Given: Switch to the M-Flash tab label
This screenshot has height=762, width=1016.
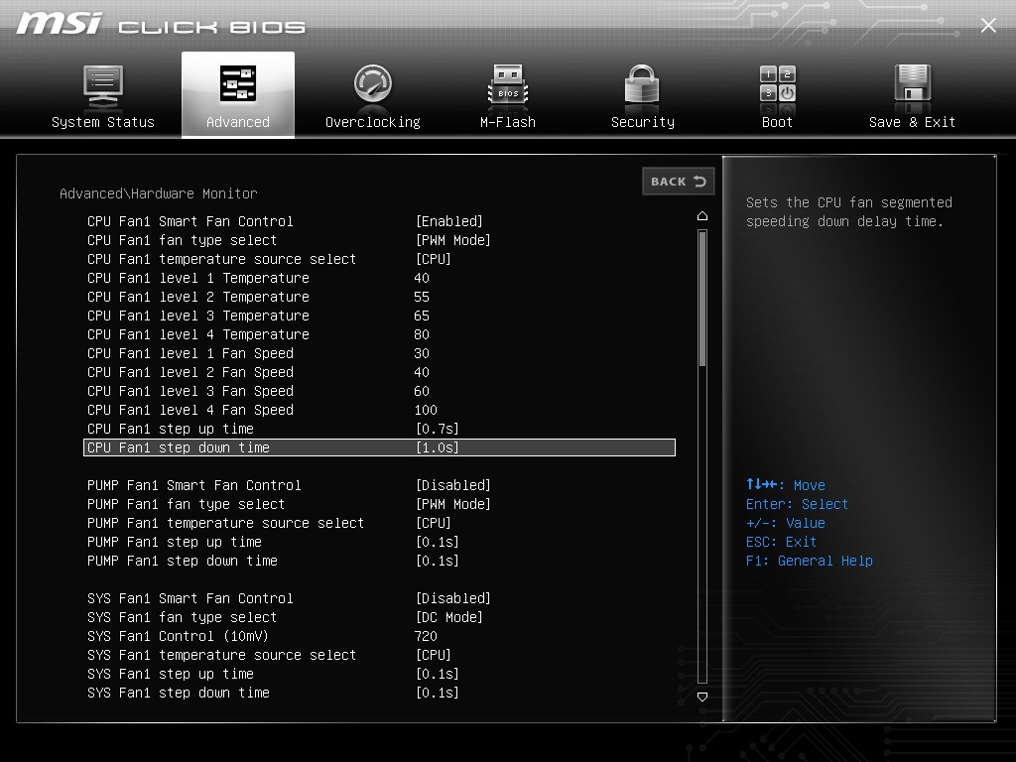Looking at the screenshot, I should pyautogui.click(x=508, y=122).
